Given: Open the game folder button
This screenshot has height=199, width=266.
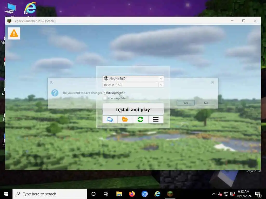Looking at the screenshot, I should click(125, 119).
